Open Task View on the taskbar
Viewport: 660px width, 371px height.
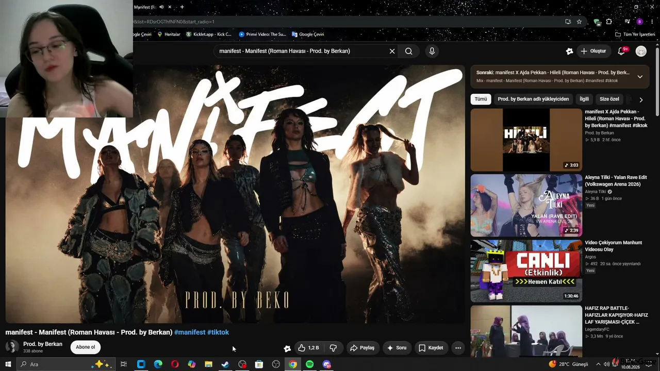(124, 364)
